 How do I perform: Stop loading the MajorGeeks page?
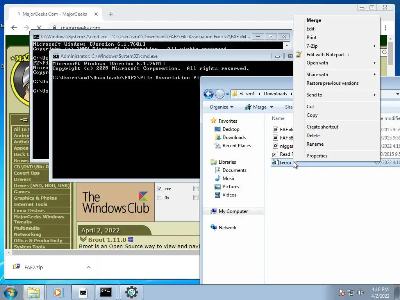pos(39,28)
